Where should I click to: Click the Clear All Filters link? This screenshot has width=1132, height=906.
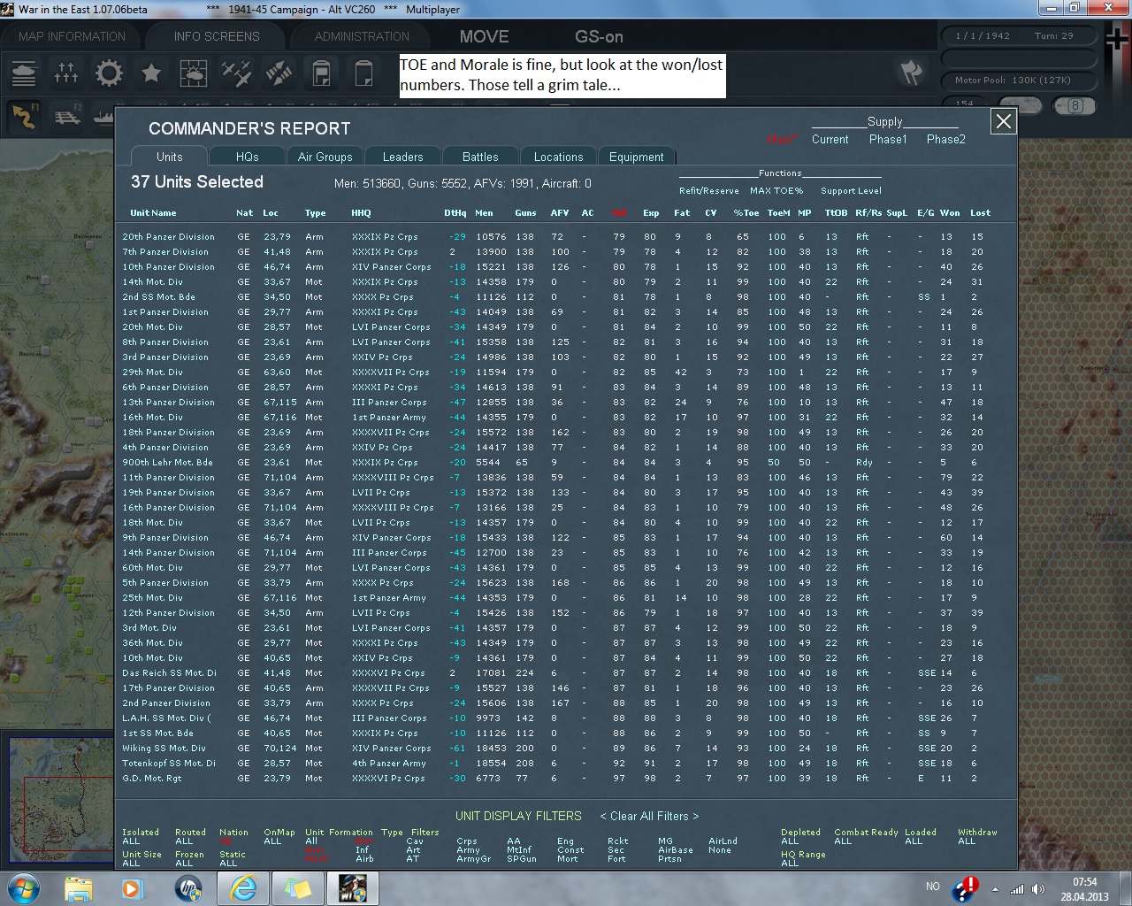[649, 816]
